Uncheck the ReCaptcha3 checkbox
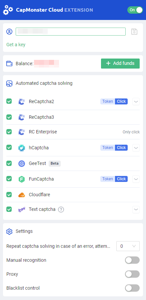The width and height of the screenshot is (146, 300). (9, 117)
